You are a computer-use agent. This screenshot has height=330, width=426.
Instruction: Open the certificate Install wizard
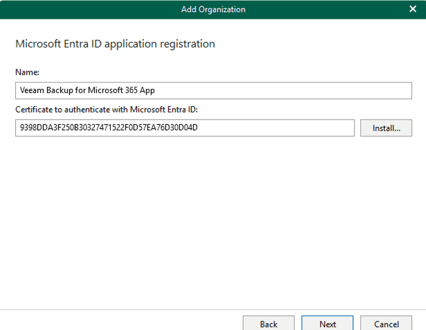386,128
